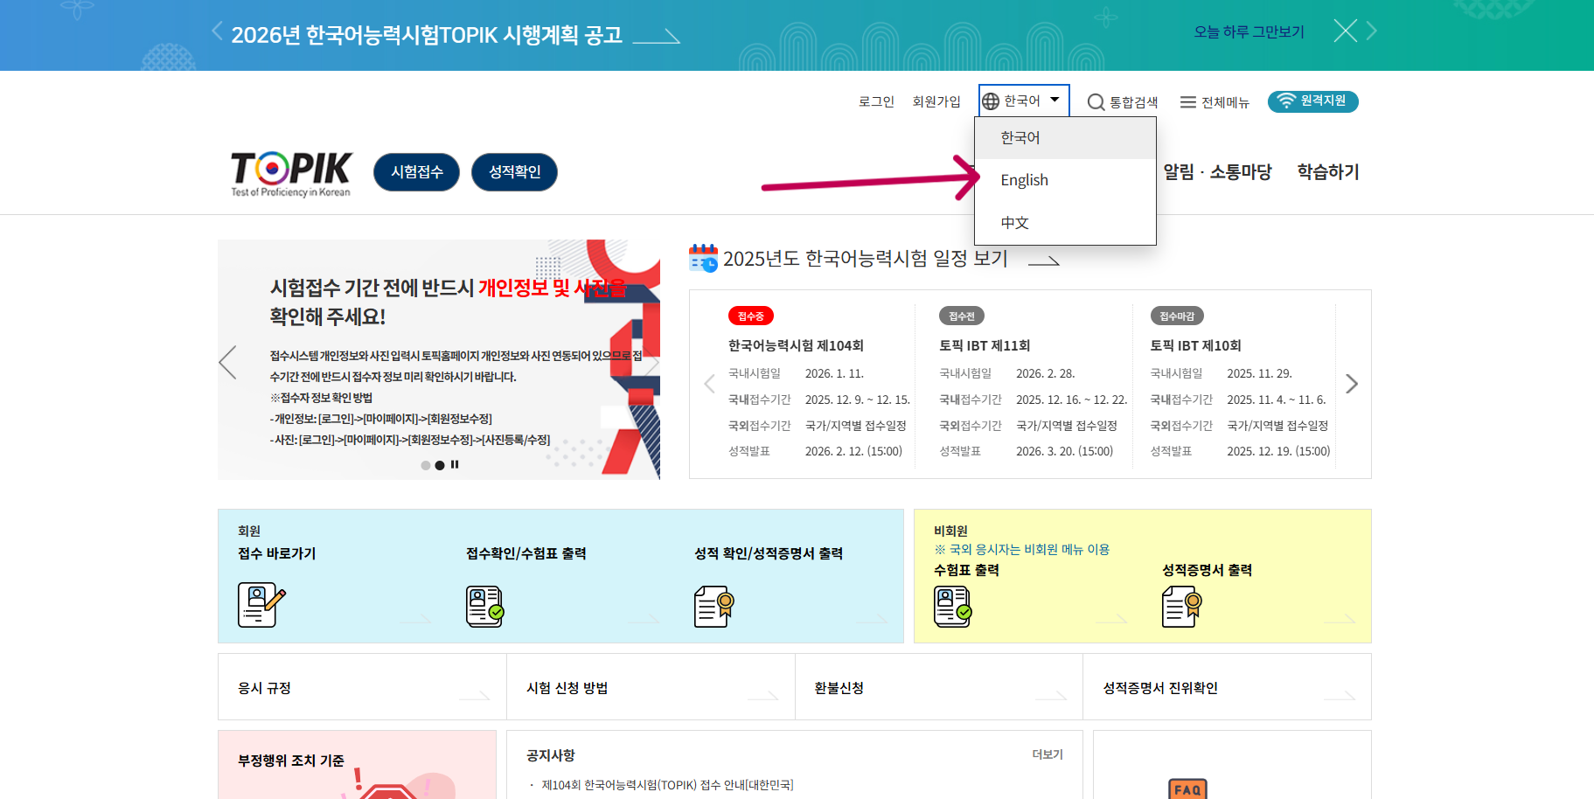Click the 접수 바로가기 form-with-pencil icon
Image resolution: width=1594 pixels, height=799 pixels.
tap(261, 606)
